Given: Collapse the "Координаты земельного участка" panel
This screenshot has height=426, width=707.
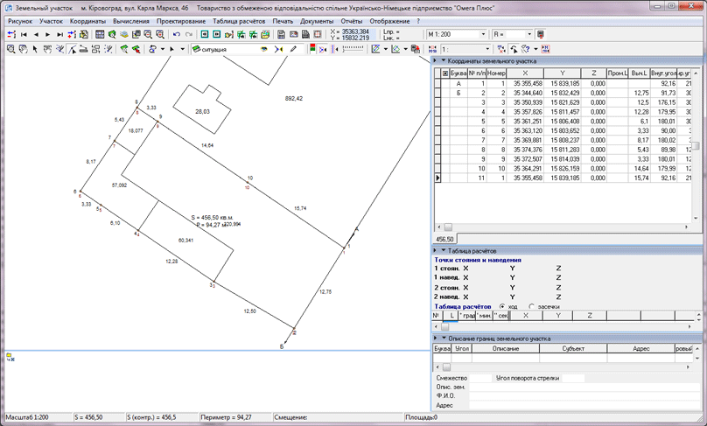Looking at the screenshot, I should 443,61.
